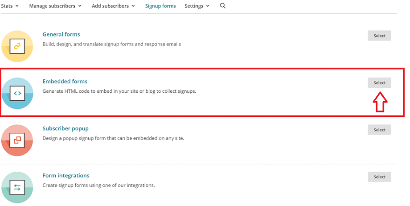Open the General forms title link

[61, 34]
